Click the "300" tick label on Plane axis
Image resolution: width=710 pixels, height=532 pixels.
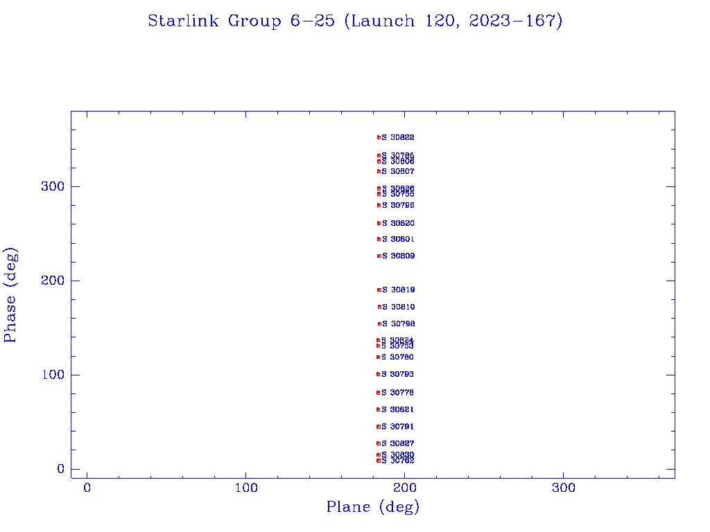563,488
